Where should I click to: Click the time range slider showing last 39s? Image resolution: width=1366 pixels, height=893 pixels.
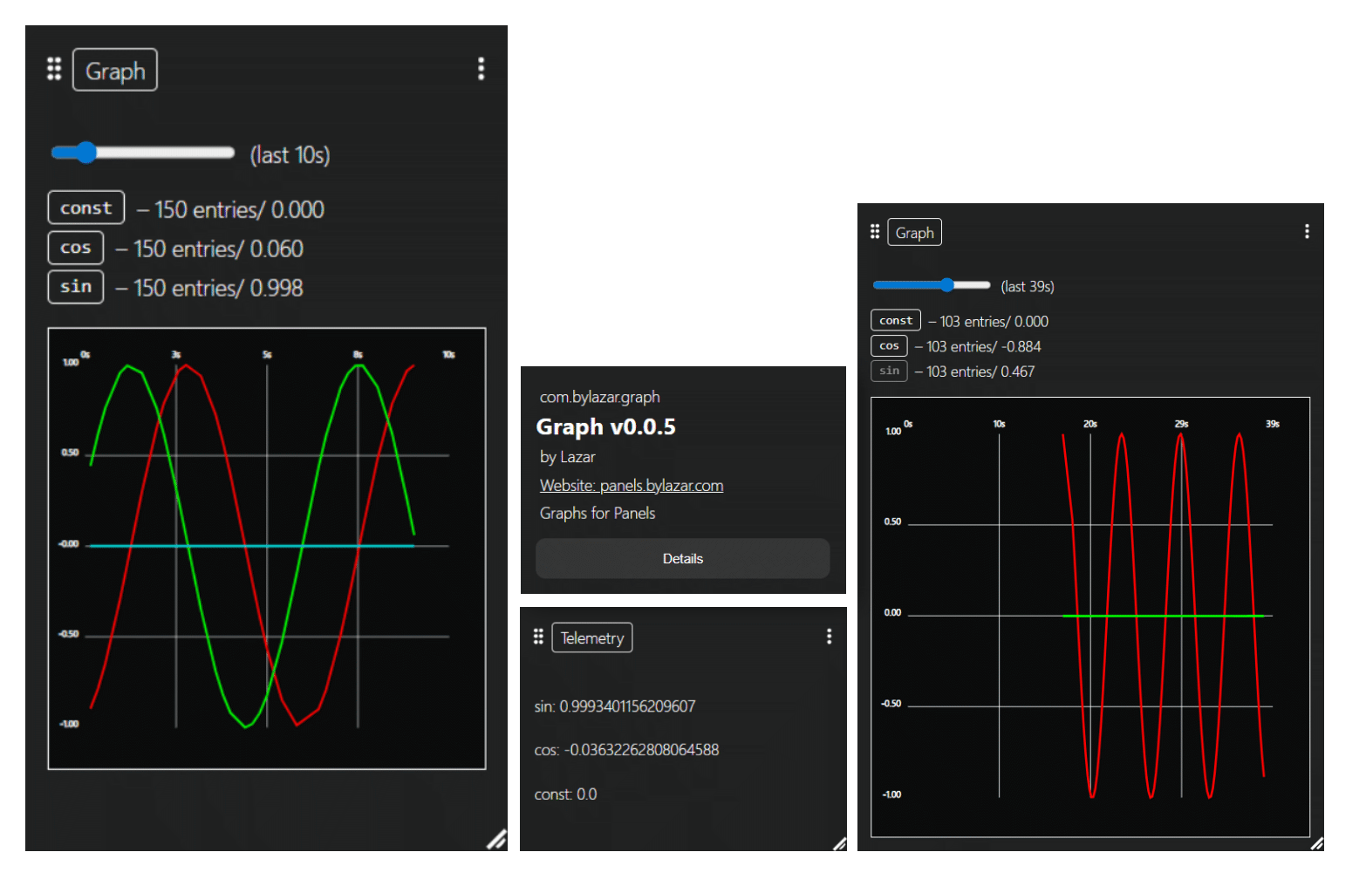[932, 285]
